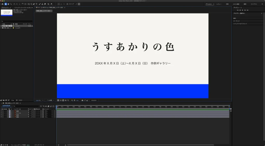Select the Selection arrow tool

[x=6, y=4]
